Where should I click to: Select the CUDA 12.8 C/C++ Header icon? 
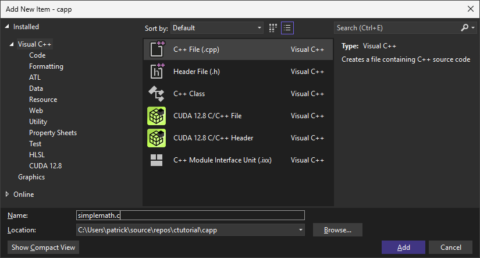pos(157,138)
